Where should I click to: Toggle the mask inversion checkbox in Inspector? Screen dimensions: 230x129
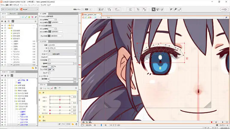tap(49, 60)
